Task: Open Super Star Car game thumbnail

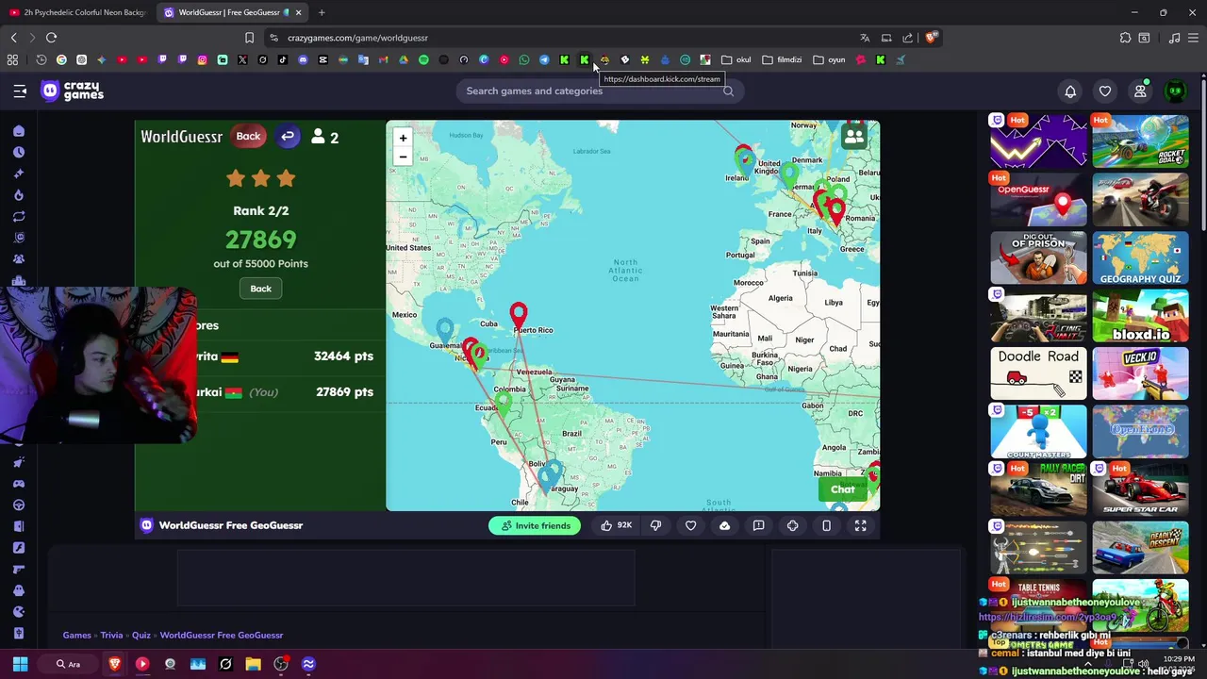Action: (x=1140, y=489)
